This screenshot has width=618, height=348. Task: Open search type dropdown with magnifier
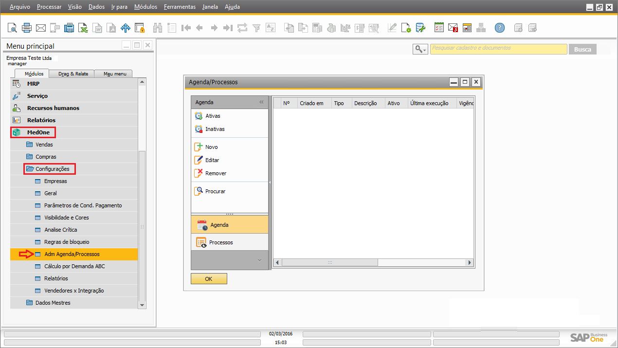pos(420,49)
